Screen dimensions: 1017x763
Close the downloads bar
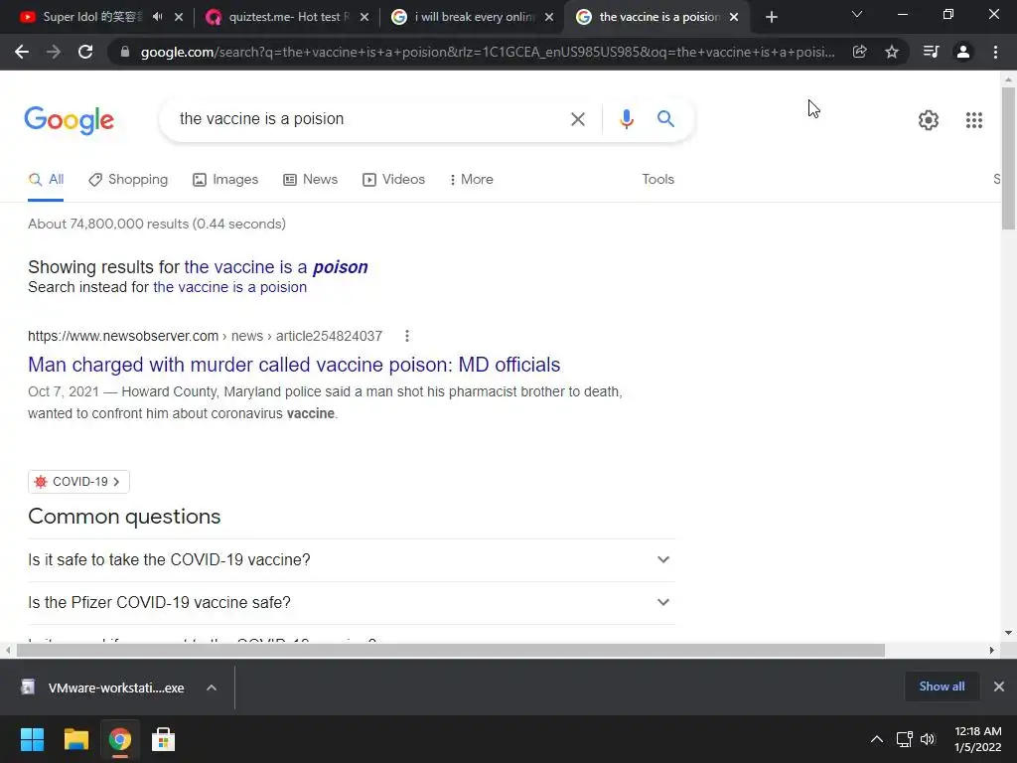click(999, 687)
